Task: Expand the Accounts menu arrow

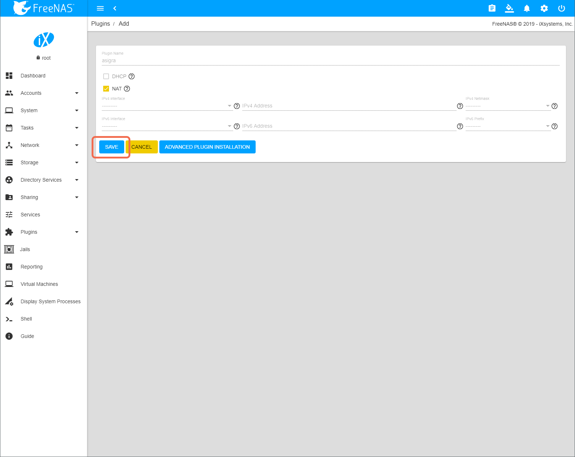Action: [77, 93]
